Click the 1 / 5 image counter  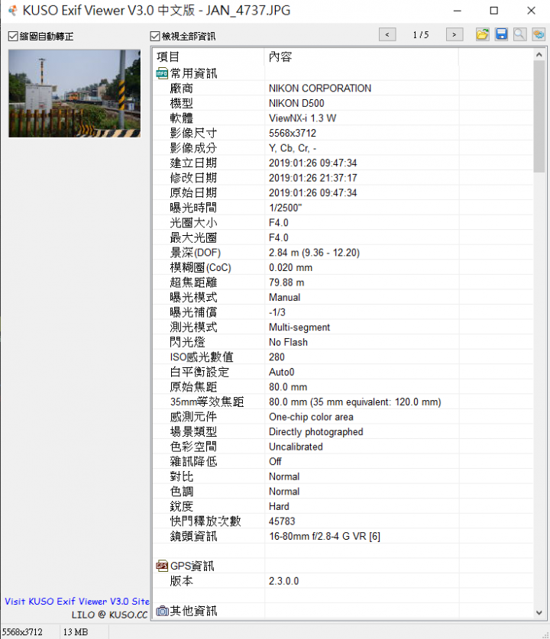pyautogui.click(x=421, y=34)
